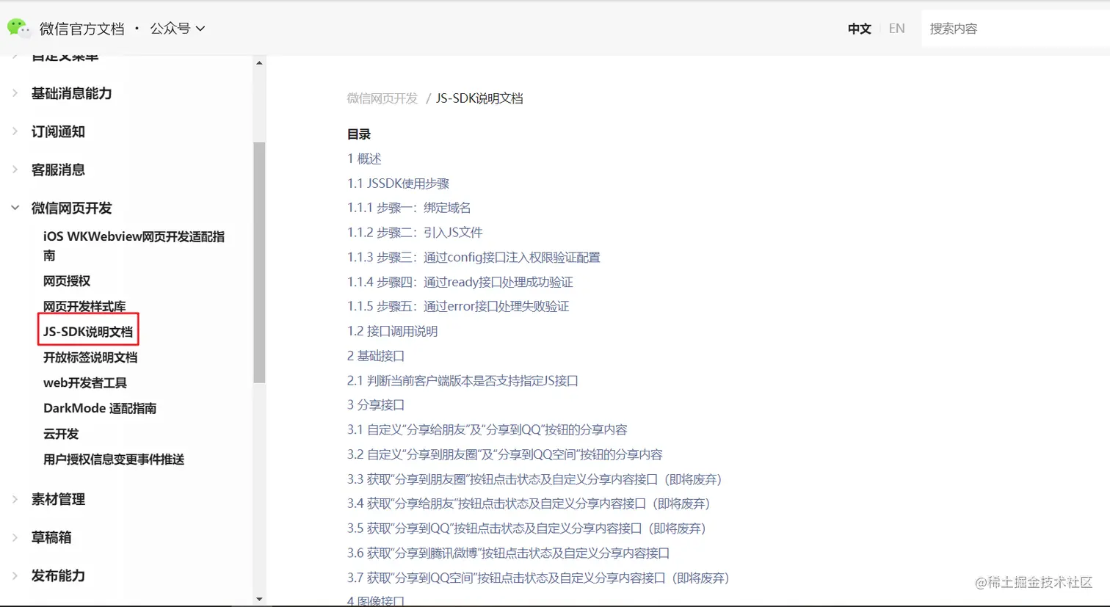The width and height of the screenshot is (1110, 607).
Task: Open 3.6 获取分享到腾讯微博 link
Action: tap(508, 553)
